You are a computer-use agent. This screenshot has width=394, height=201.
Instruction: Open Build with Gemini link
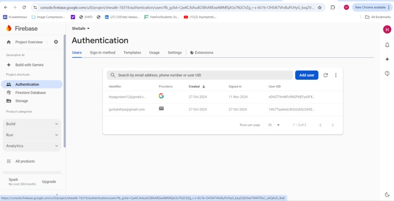(29, 65)
